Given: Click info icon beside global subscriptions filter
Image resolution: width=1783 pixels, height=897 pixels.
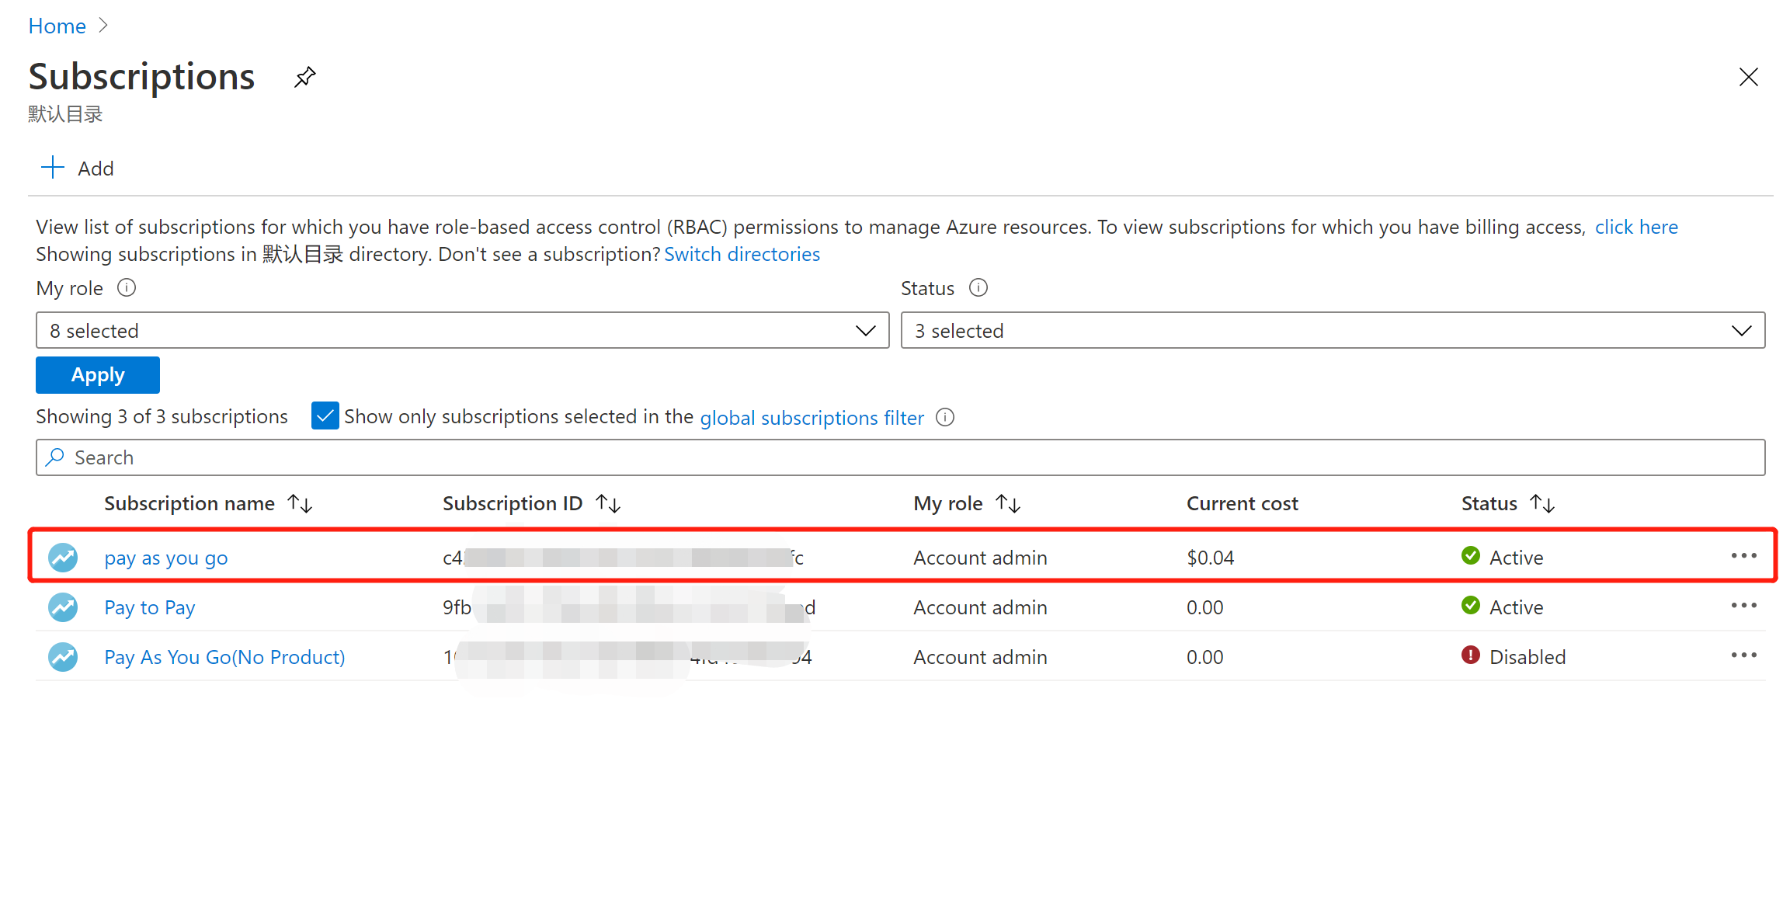Looking at the screenshot, I should (945, 418).
